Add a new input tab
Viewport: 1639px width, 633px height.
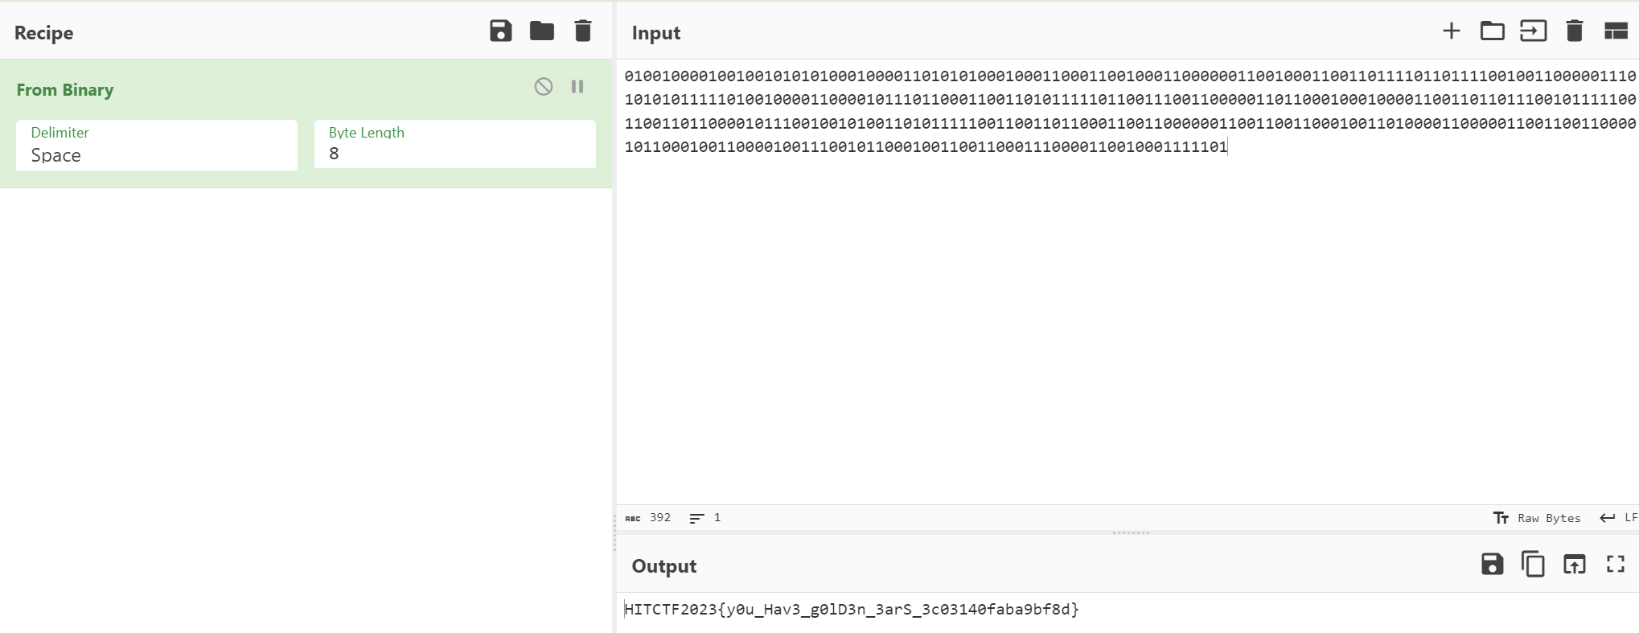(1451, 31)
